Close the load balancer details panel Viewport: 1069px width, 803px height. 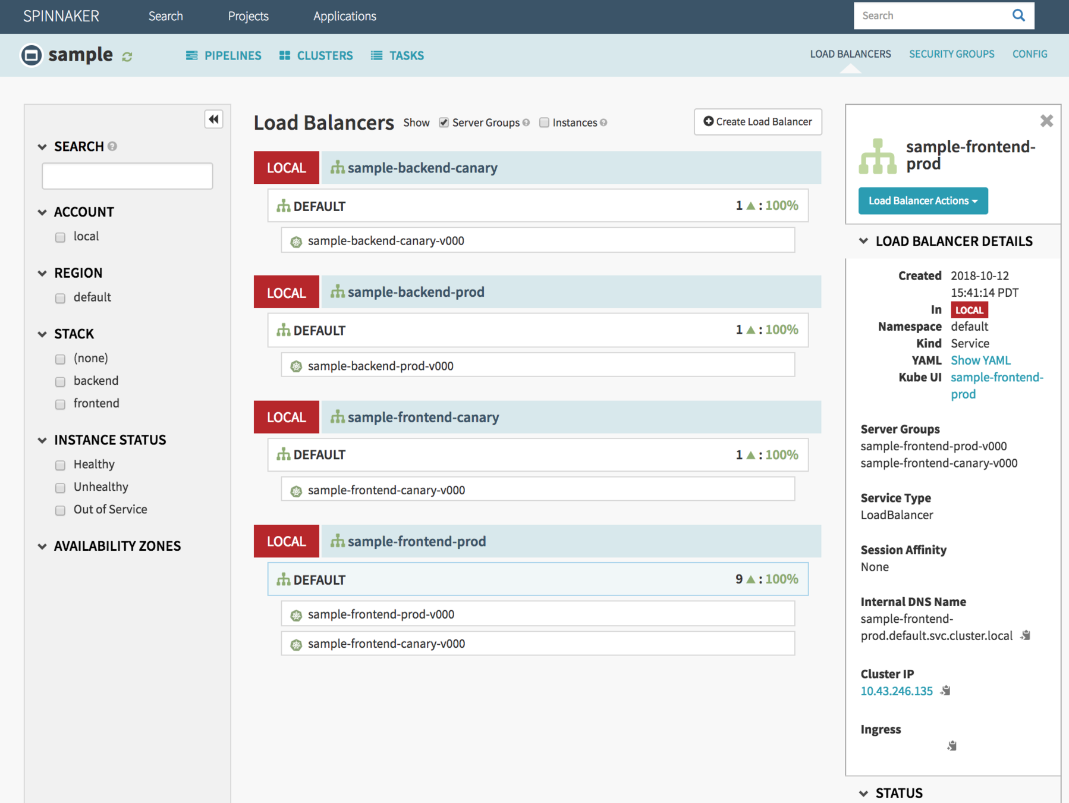(x=1046, y=121)
